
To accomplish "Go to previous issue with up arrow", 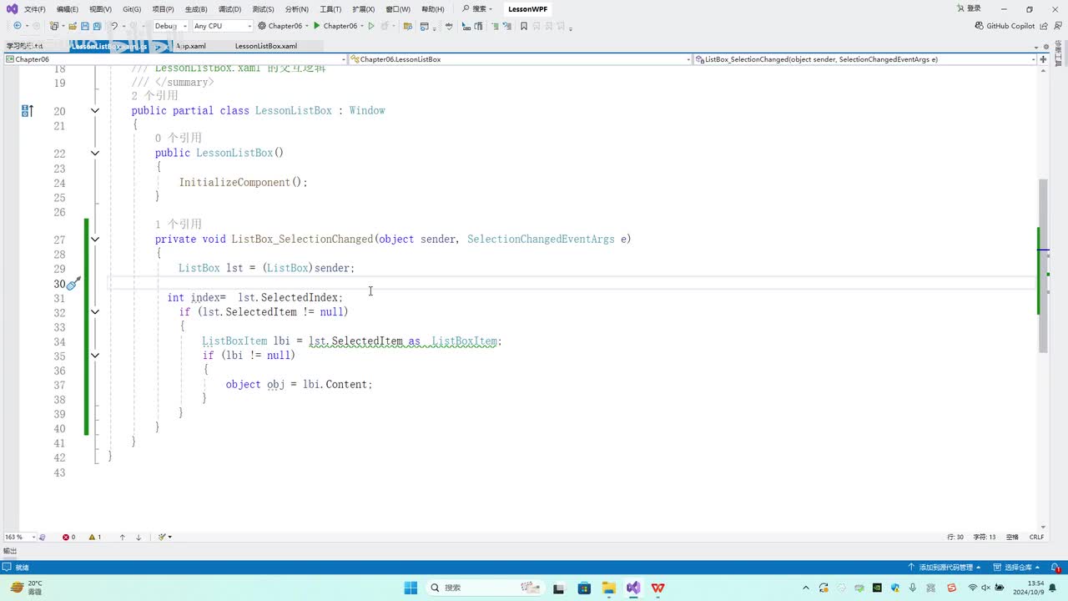I will 123,537.
